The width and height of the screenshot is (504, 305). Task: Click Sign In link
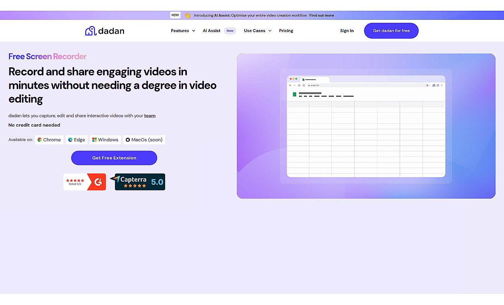pyautogui.click(x=347, y=31)
